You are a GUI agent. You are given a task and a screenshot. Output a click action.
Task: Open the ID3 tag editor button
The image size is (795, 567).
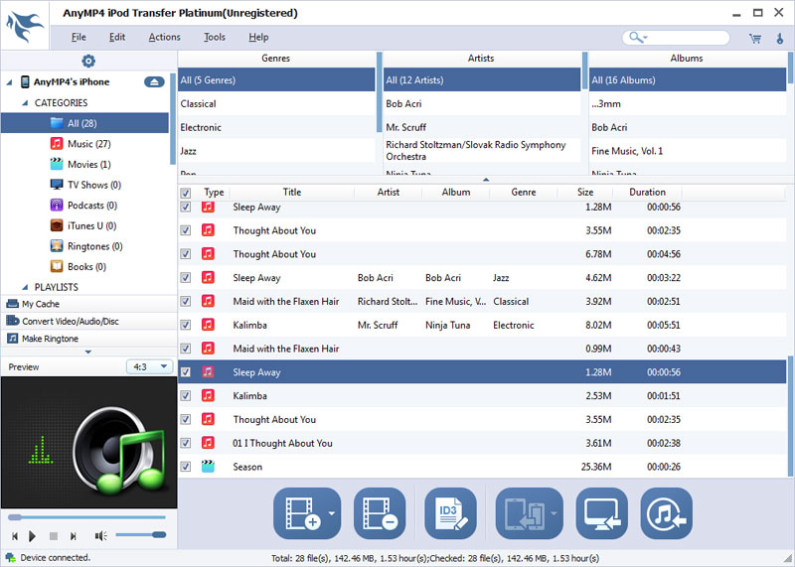(450, 513)
